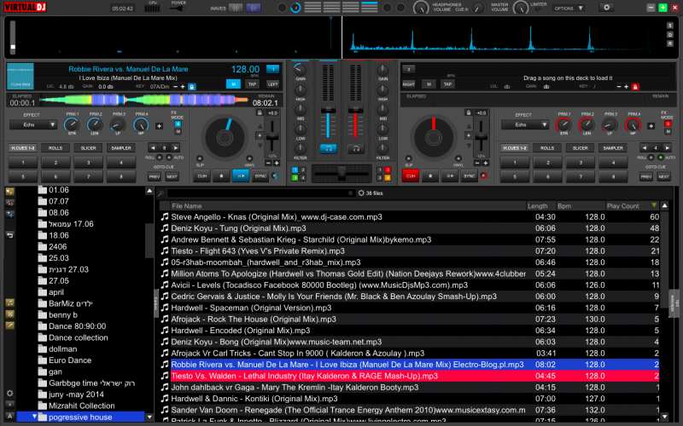Select SAMPLER tab on left deck
This screenshot has width=683, height=426.
coord(121,148)
